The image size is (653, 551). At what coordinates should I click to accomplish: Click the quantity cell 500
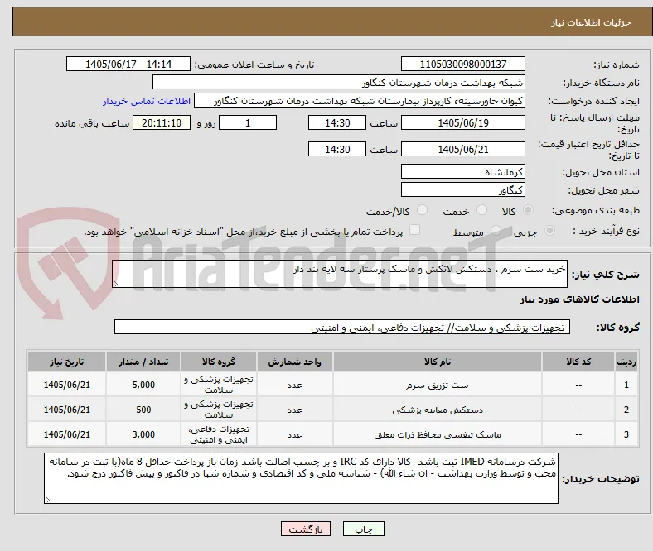click(143, 410)
